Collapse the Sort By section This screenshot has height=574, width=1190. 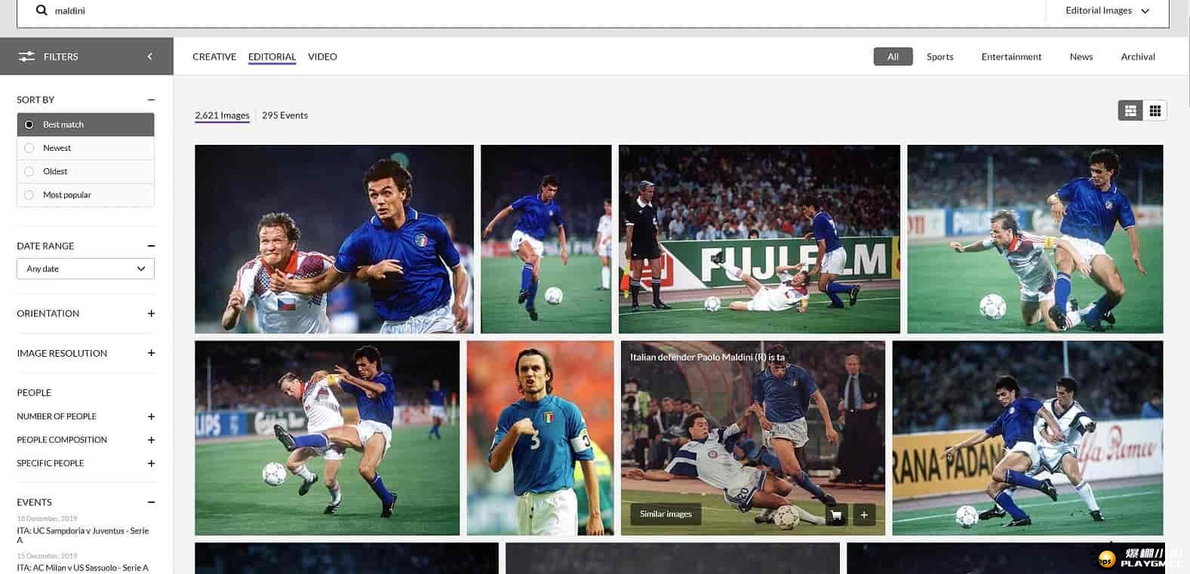(151, 100)
